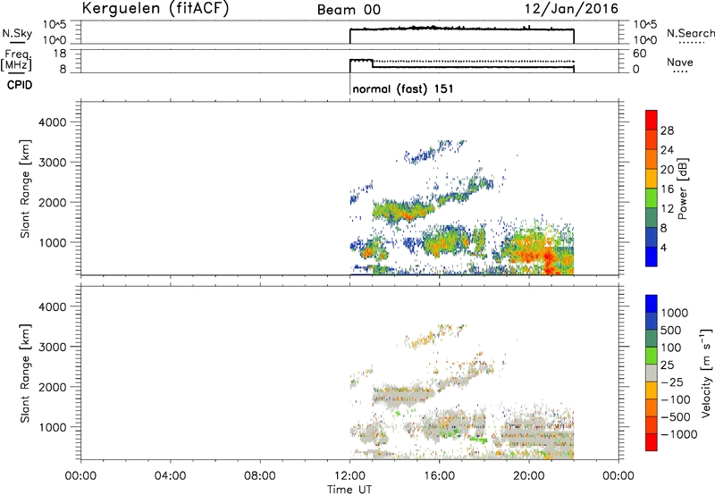Click the solid line sample under 'N.Sky'
The height and width of the screenshot is (495, 715).
17,42
